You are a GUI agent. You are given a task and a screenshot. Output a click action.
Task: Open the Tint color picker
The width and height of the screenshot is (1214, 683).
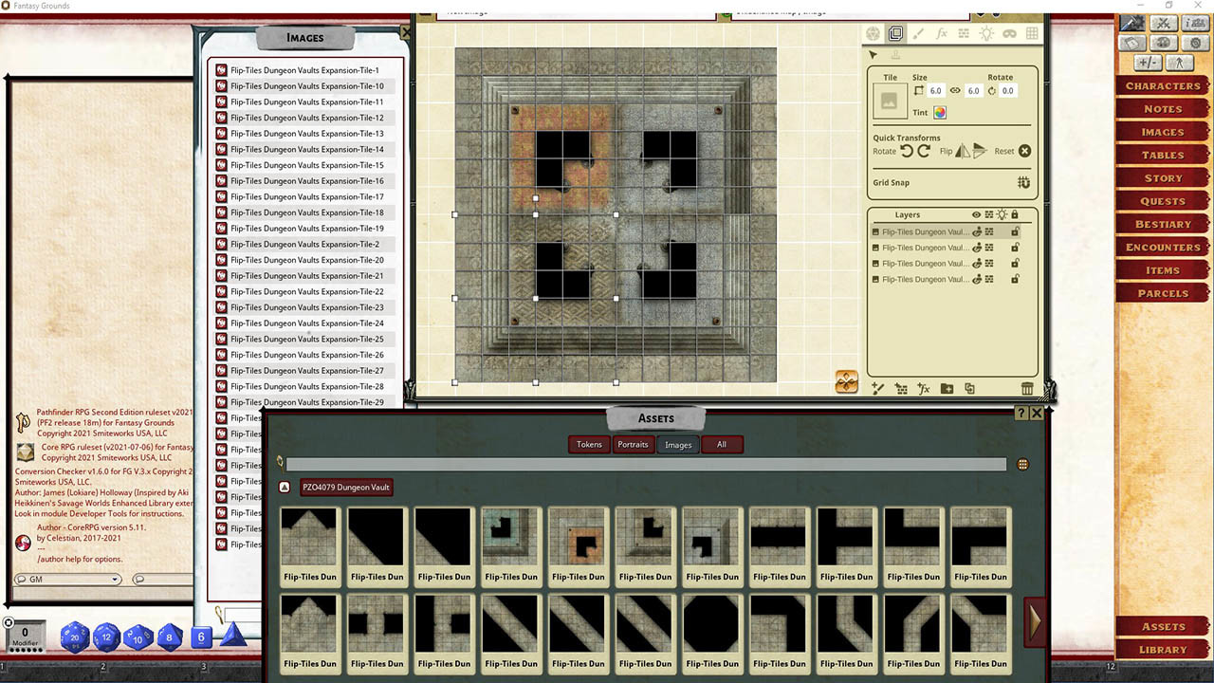[x=939, y=112]
